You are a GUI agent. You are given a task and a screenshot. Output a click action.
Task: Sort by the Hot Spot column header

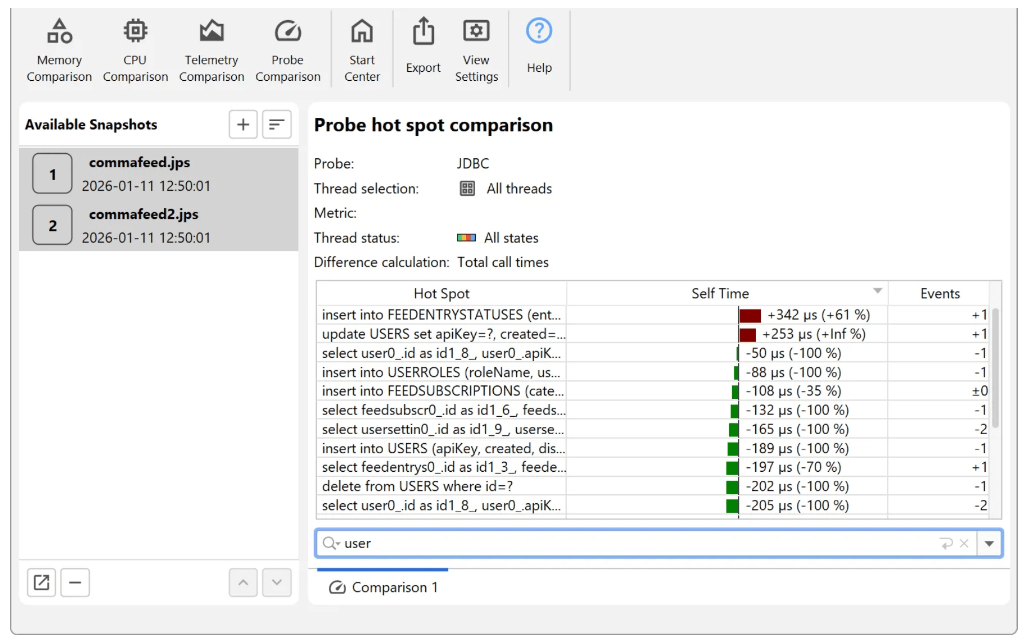442,293
